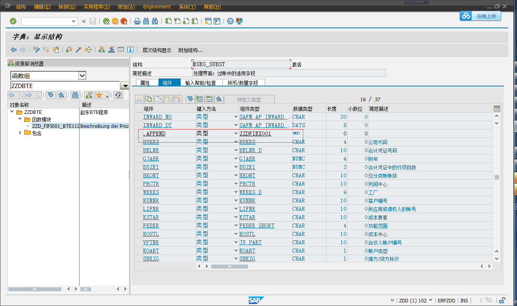Click the magic wand pattern icon
The height and width of the screenshot is (306, 517).
[78, 49]
